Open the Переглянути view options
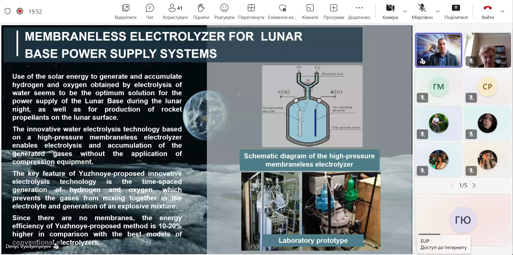The width and height of the screenshot is (513, 255). pyautogui.click(x=251, y=11)
